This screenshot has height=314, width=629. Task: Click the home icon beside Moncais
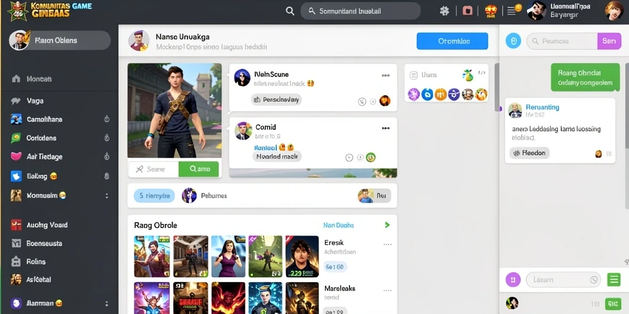(16, 78)
